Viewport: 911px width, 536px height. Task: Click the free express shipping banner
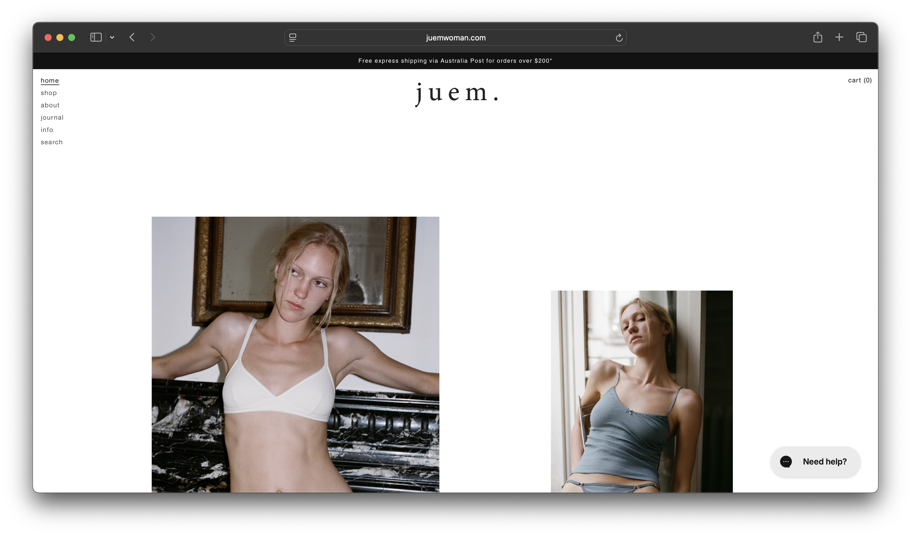click(455, 61)
